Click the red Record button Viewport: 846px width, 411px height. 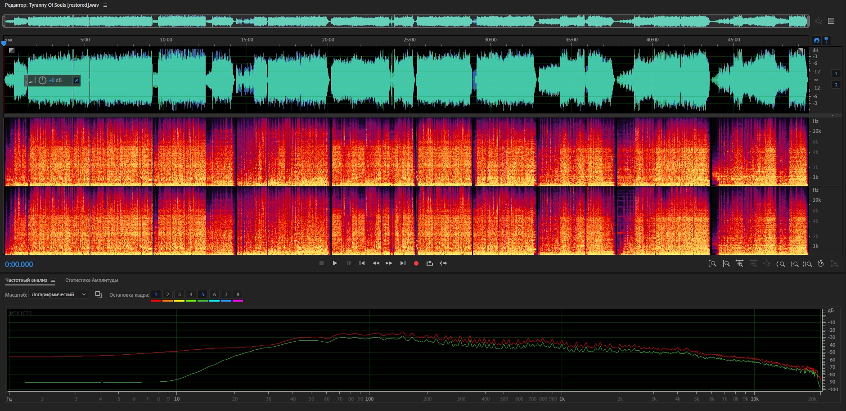pyautogui.click(x=416, y=263)
